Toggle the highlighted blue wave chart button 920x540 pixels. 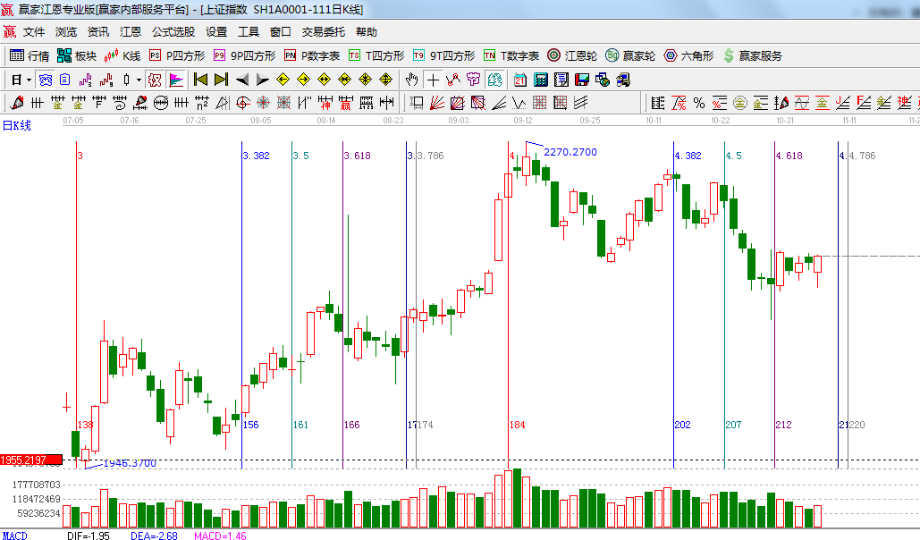45,80
